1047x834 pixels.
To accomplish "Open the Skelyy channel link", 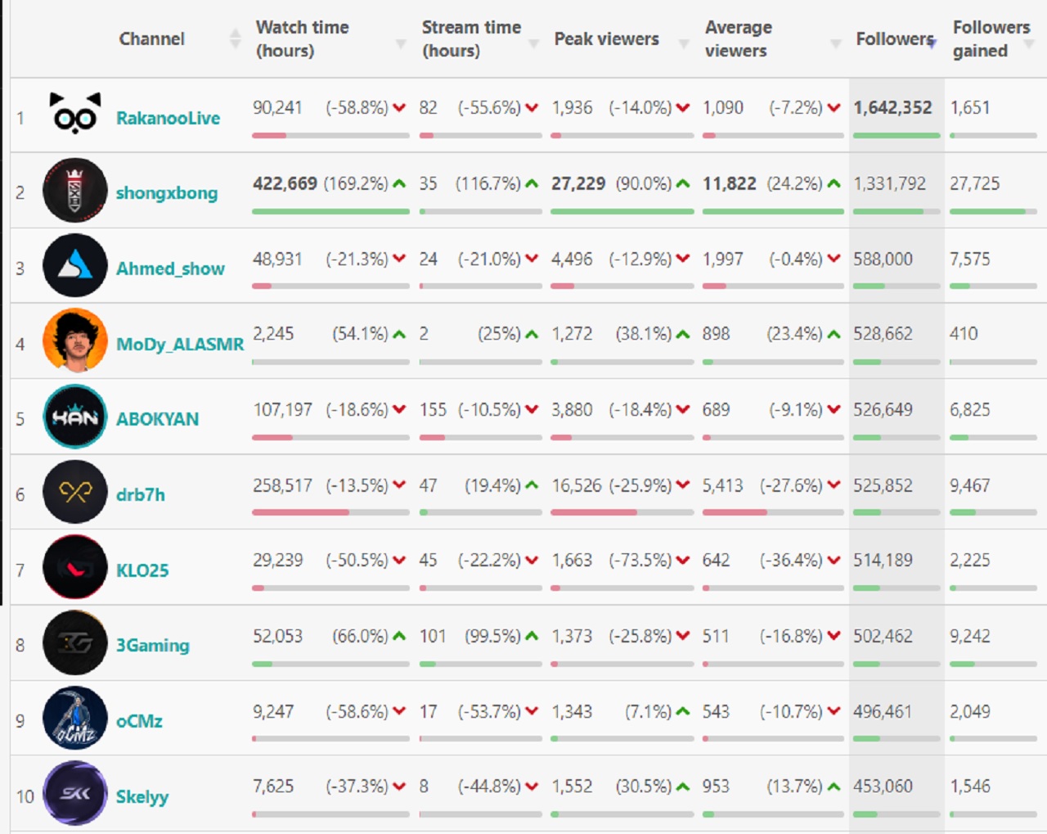I will [x=142, y=796].
